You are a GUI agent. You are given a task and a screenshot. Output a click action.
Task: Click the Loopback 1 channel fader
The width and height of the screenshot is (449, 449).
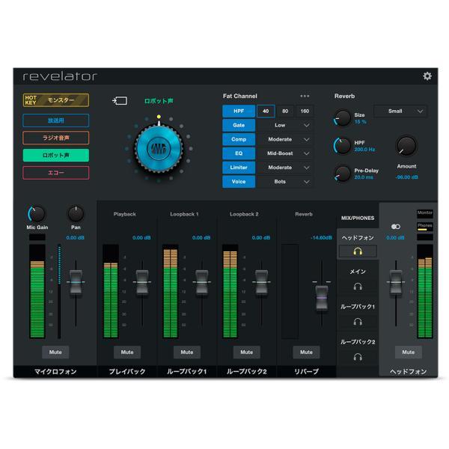pos(202,282)
